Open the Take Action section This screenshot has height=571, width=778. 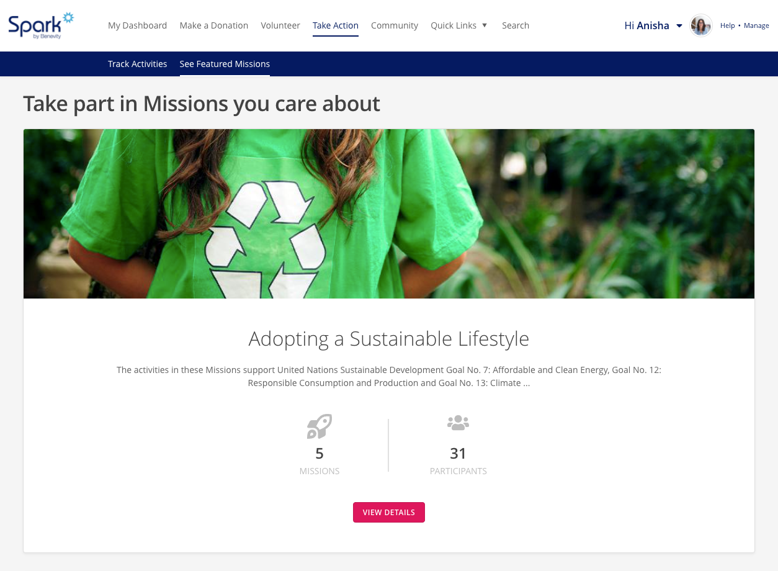[x=336, y=25]
